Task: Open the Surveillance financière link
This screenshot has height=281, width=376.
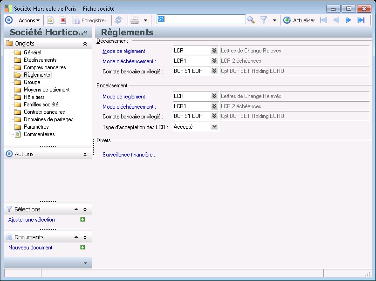Action: [130, 155]
